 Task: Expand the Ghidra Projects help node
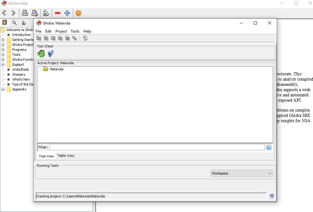click(x=3, y=45)
